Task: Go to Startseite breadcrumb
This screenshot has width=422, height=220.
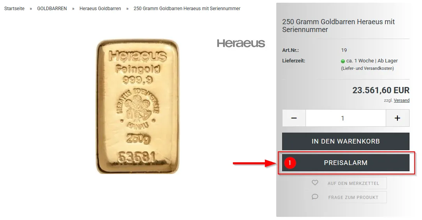Action: click(14, 9)
